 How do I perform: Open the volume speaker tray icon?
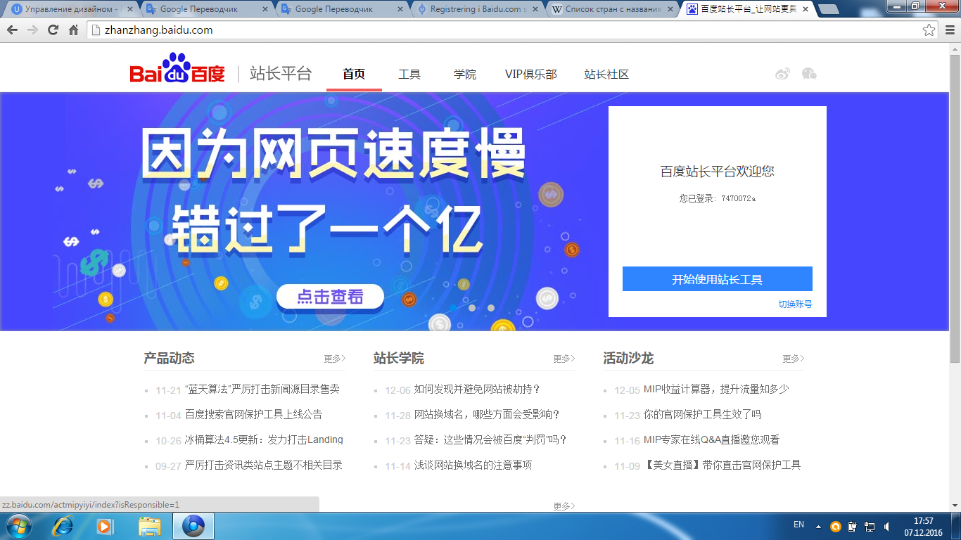point(886,527)
